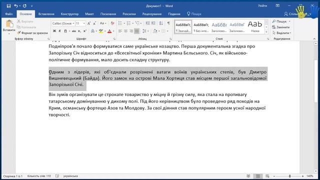Show or hide paragraph marks
The image size is (320, 180).
[169, 23]
